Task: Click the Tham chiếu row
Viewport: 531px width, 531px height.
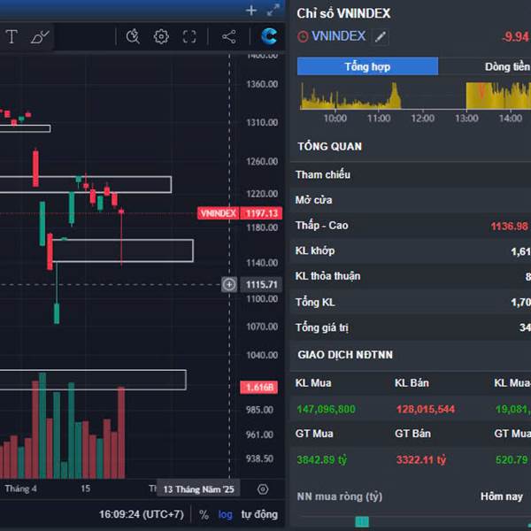Action: (411, 174)
